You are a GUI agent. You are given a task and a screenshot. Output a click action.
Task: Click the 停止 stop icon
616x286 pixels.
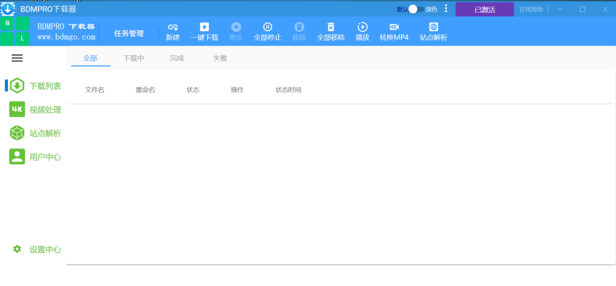pos(236,27)
